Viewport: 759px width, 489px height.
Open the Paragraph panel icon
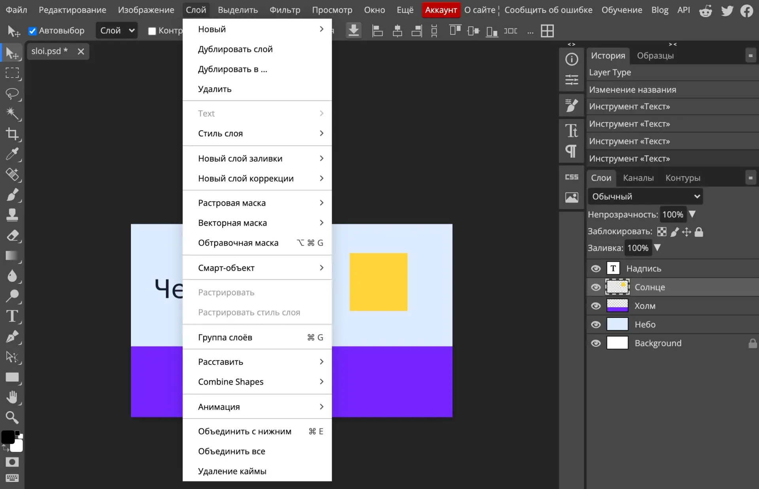572,151
